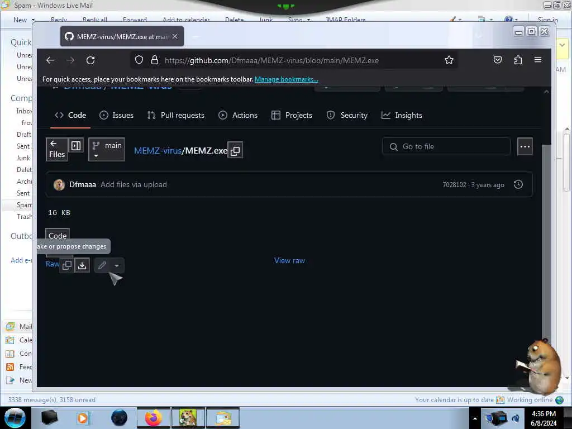Screen dimensions: 572x429
Task: Select the Code view button
Action: pyautogui.click(x=58, y=235)
